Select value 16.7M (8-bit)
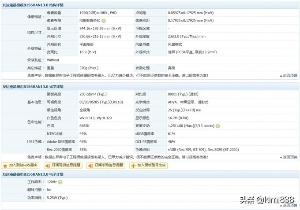Image resolution: width=300 pixels, height=210 pixels. (x=178, y=118)
